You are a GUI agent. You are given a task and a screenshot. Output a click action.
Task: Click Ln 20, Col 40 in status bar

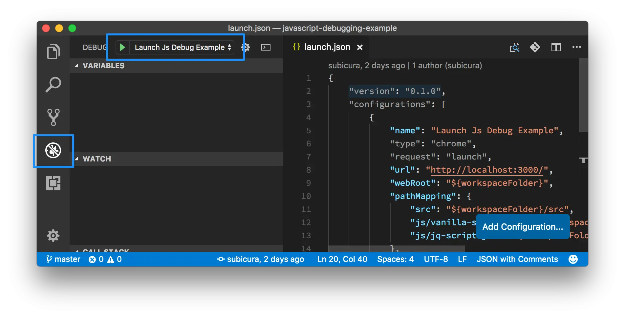pos(342,259)
